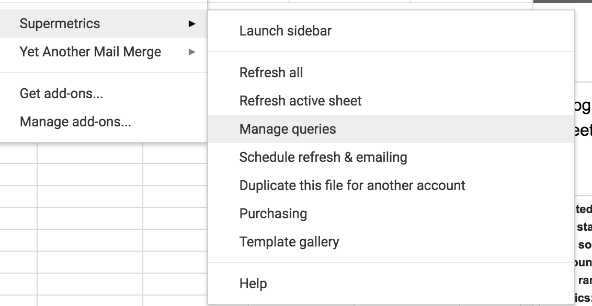Click Refresh active sheet
This screenshot has width=592, height=306.
(300, 101)
